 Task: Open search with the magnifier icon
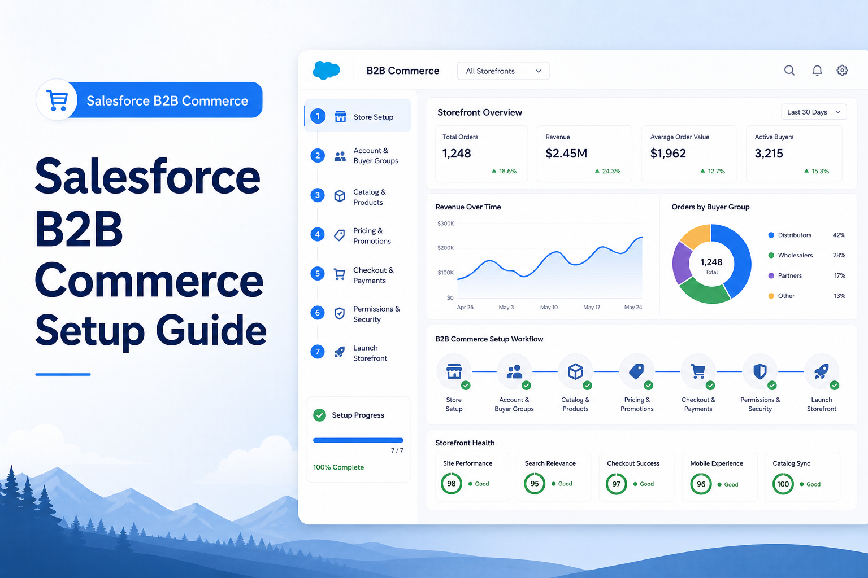[x=789, y=71]
